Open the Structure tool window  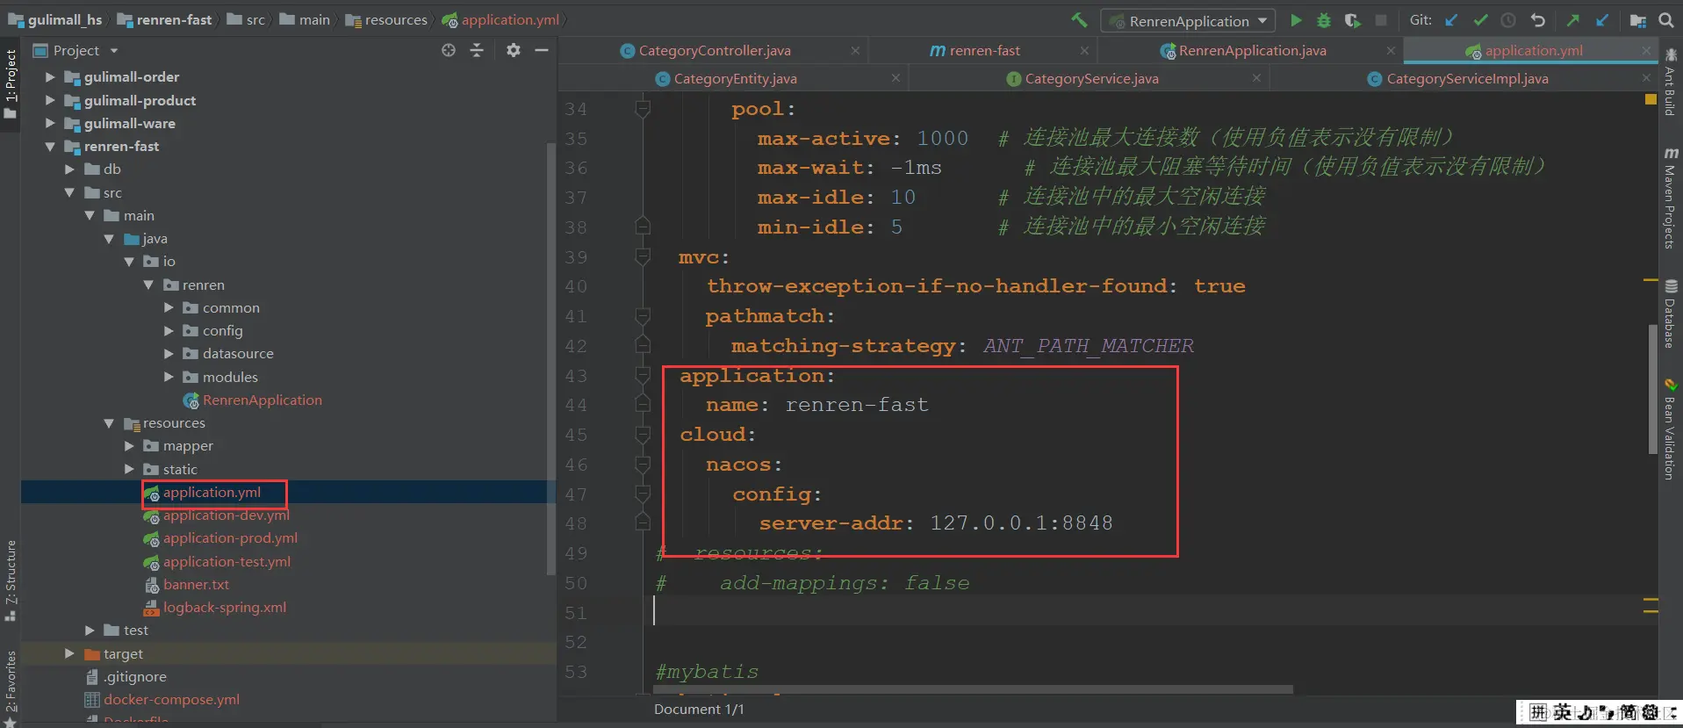[x=11, y=580]
